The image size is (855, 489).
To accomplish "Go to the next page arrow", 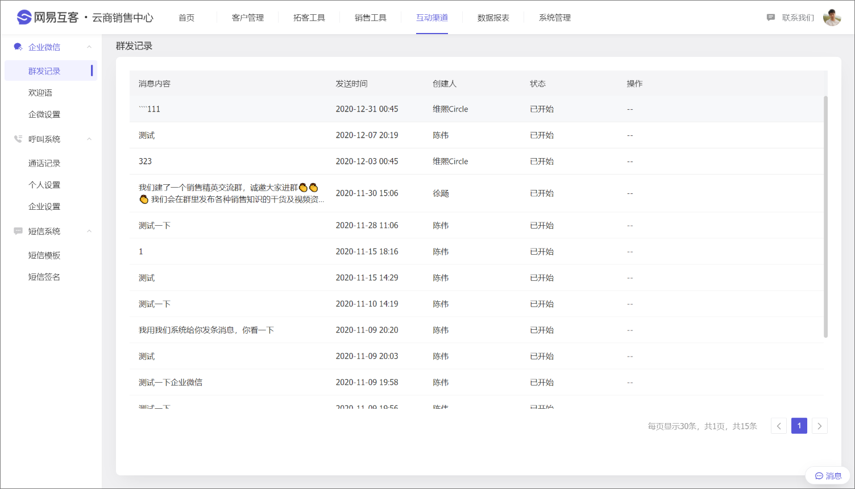I will point(820,426).
